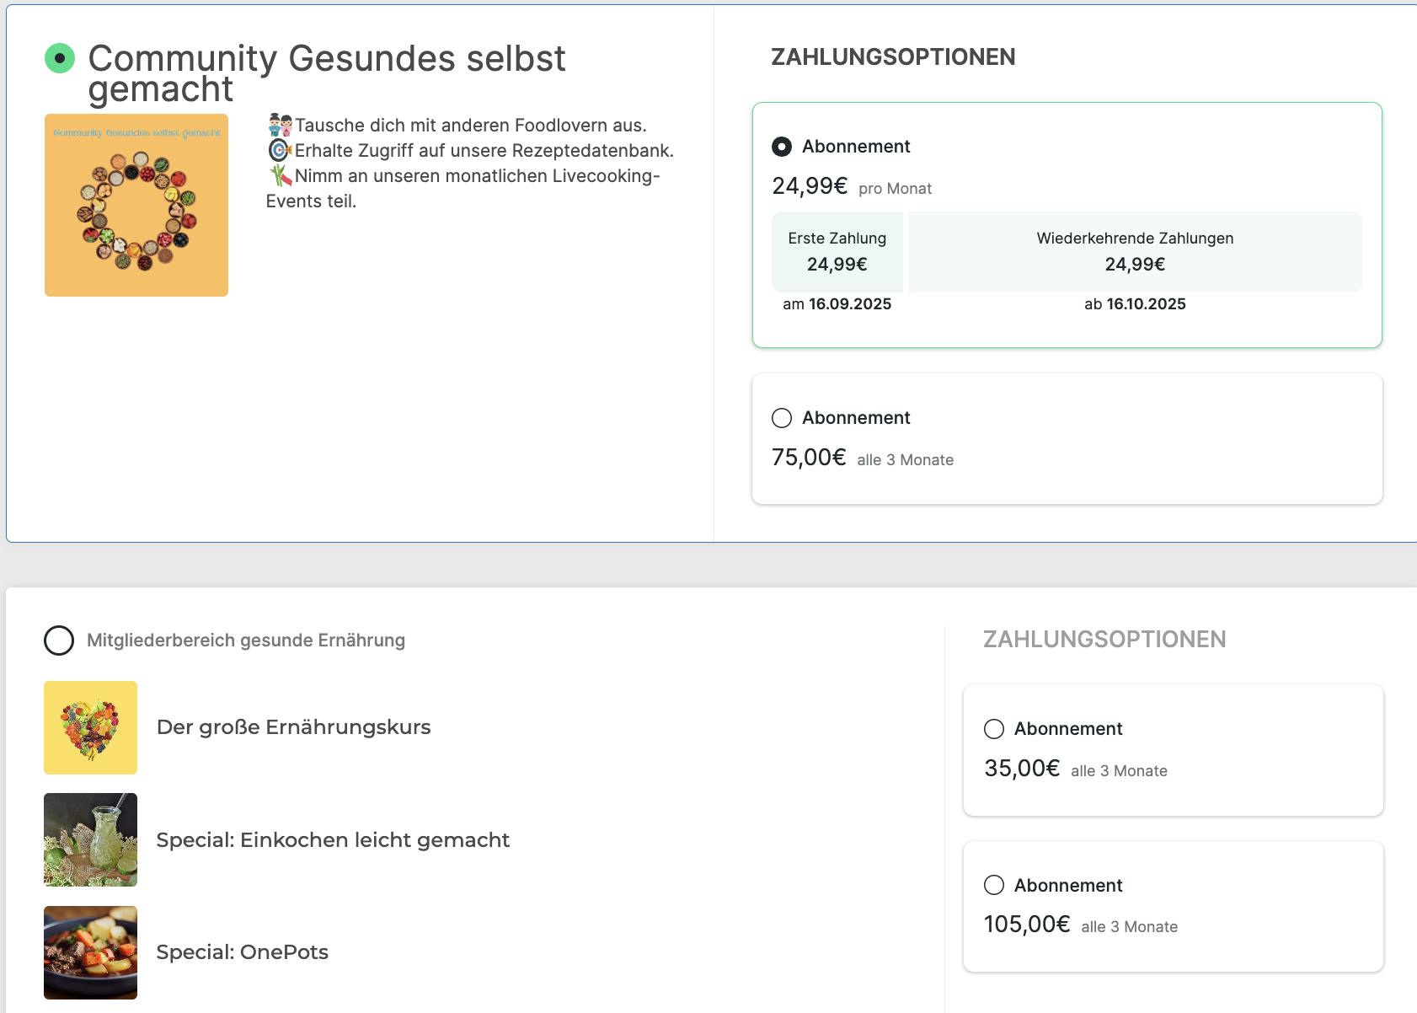The image size is (1417, 1013).
Task: Choose the 105,00€ alle 3 Monate subscription
Action: tap(994, 885)
